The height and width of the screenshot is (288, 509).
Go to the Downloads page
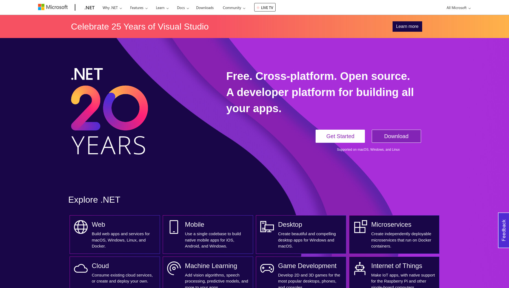pos(205,8)
